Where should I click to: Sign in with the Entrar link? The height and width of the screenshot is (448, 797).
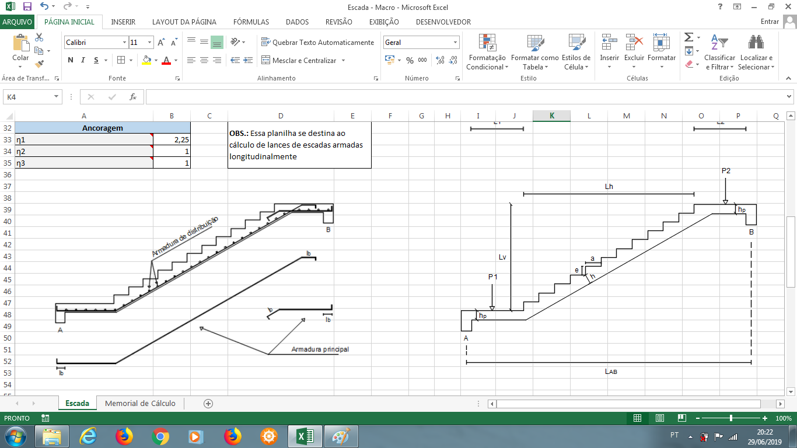(770, 22)
